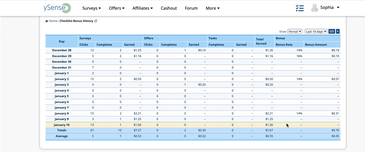This screenshot has height=152, width=365.
Task: Click the Day column header
Action: 62,41
